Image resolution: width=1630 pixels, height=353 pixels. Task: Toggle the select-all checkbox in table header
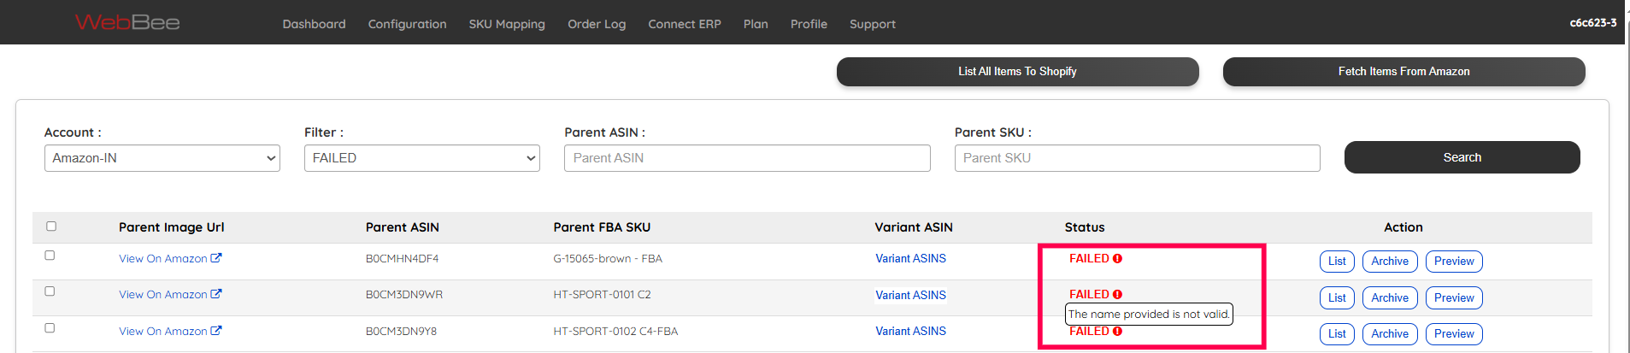[x=51, y=227]
